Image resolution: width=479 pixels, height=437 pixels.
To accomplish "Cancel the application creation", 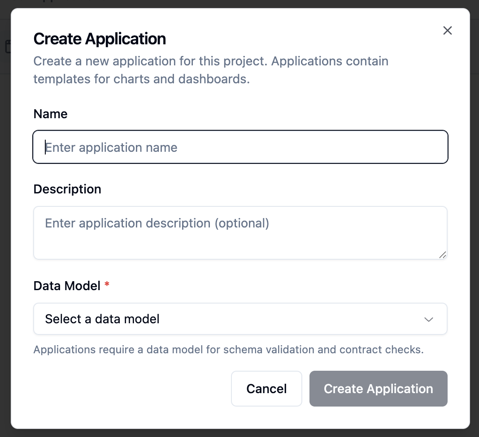I will point(266,389).
